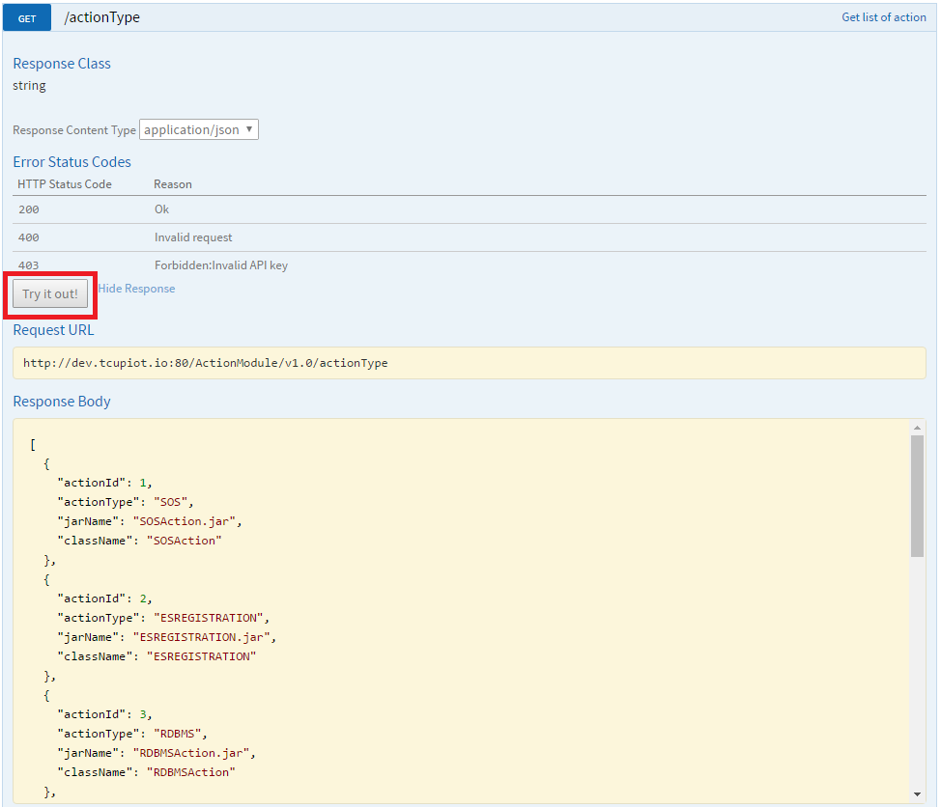Viewport: 941px width, 807px height.
Task: Click the 'Try it out!' button
Action: 50,293
